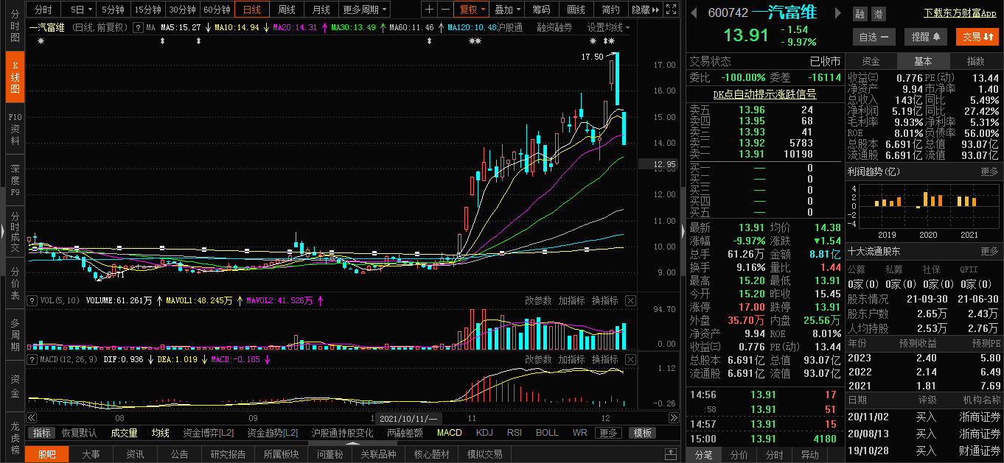Click DK点自动提示涨跌信号 link
This screenshot has height=463, width=1004.
coord(764,94)
